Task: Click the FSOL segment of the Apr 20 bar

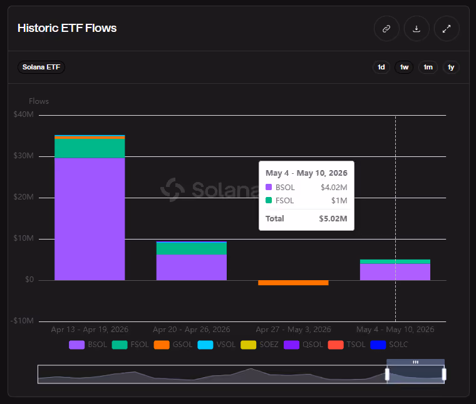Action: [192, 248]
